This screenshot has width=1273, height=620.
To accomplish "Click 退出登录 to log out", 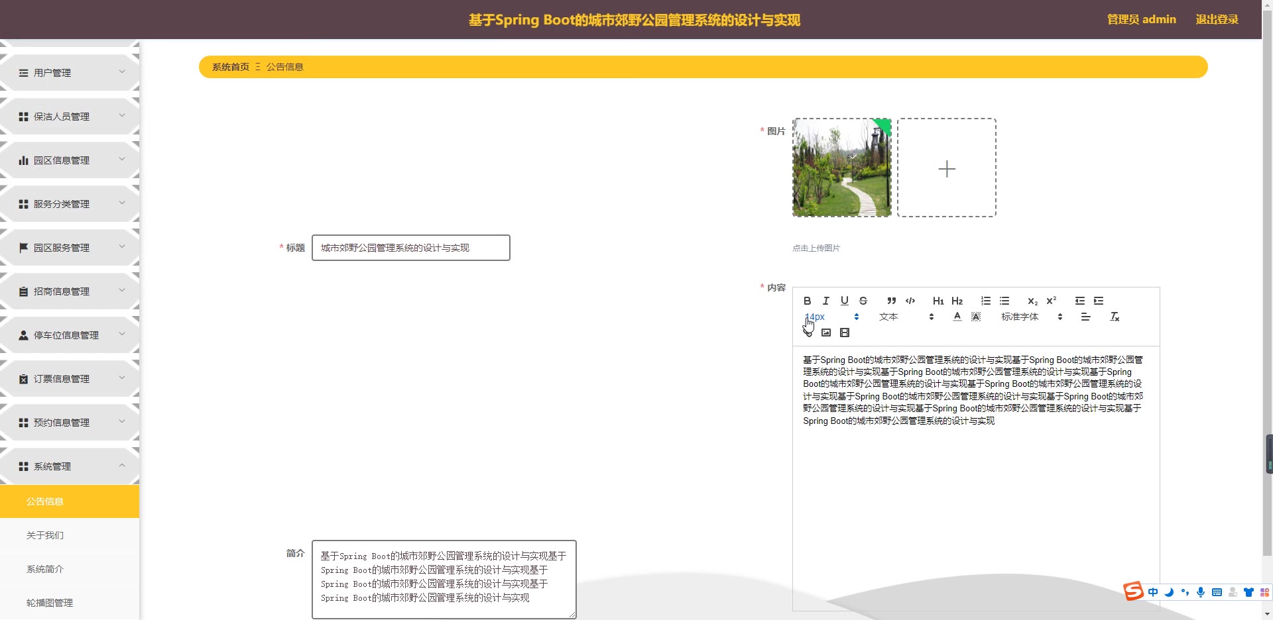I will [x=1217, y=19].
